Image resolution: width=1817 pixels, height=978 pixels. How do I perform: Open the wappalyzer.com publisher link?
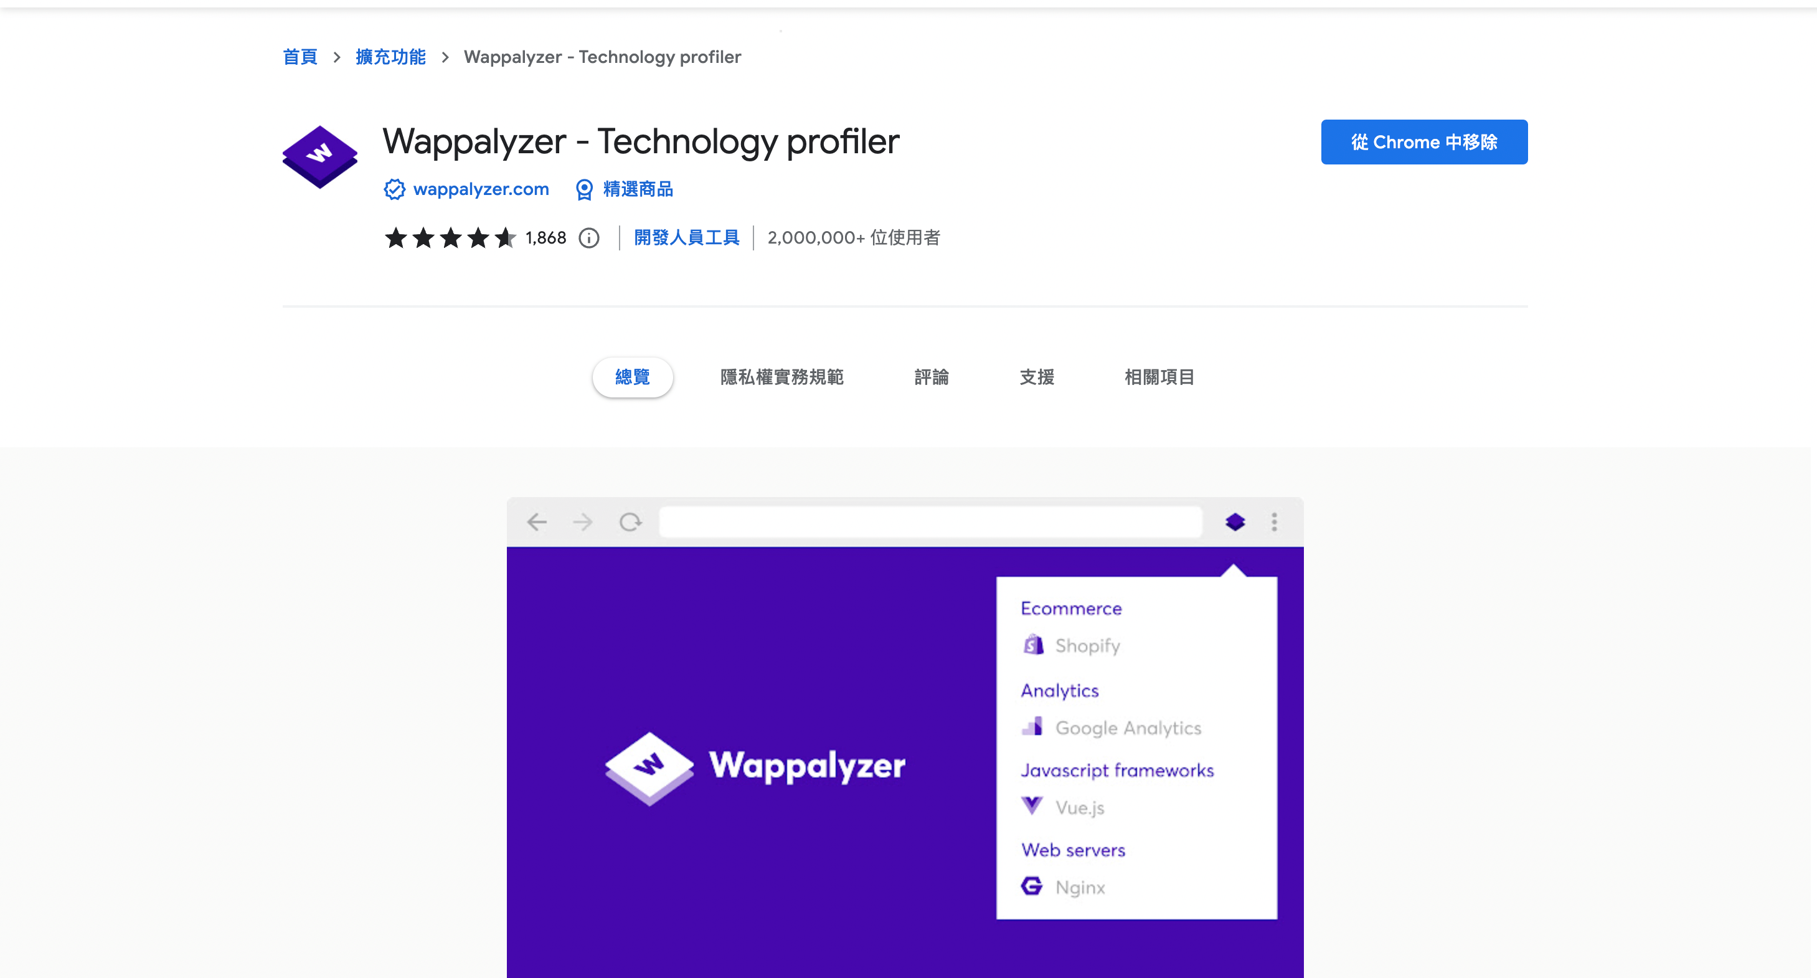[481, 189]
